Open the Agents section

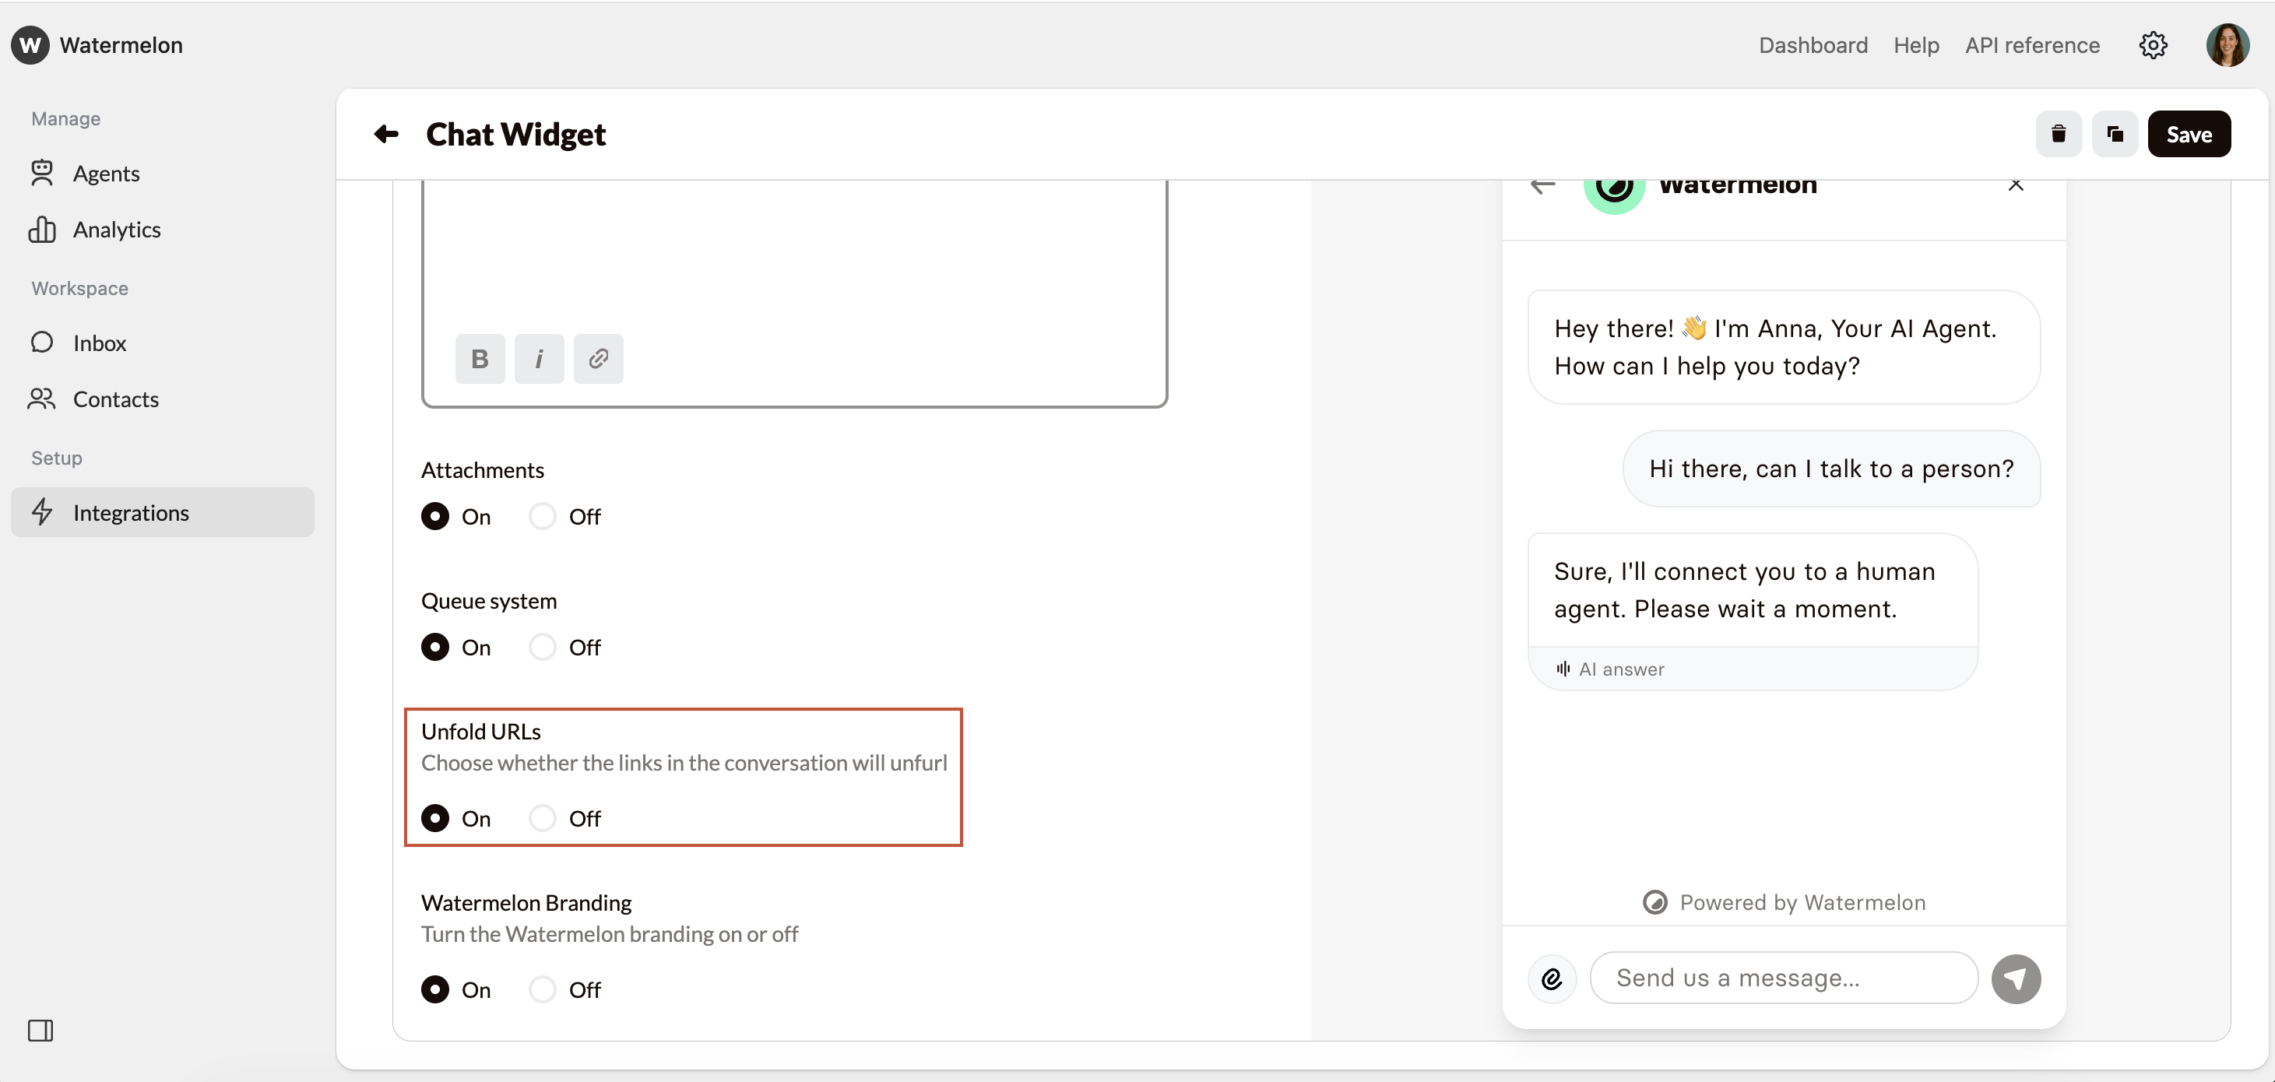point(106,173)
